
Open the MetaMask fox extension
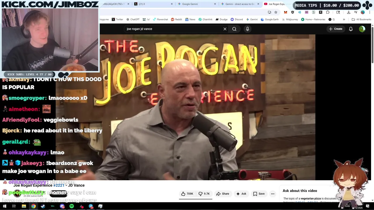285,12
